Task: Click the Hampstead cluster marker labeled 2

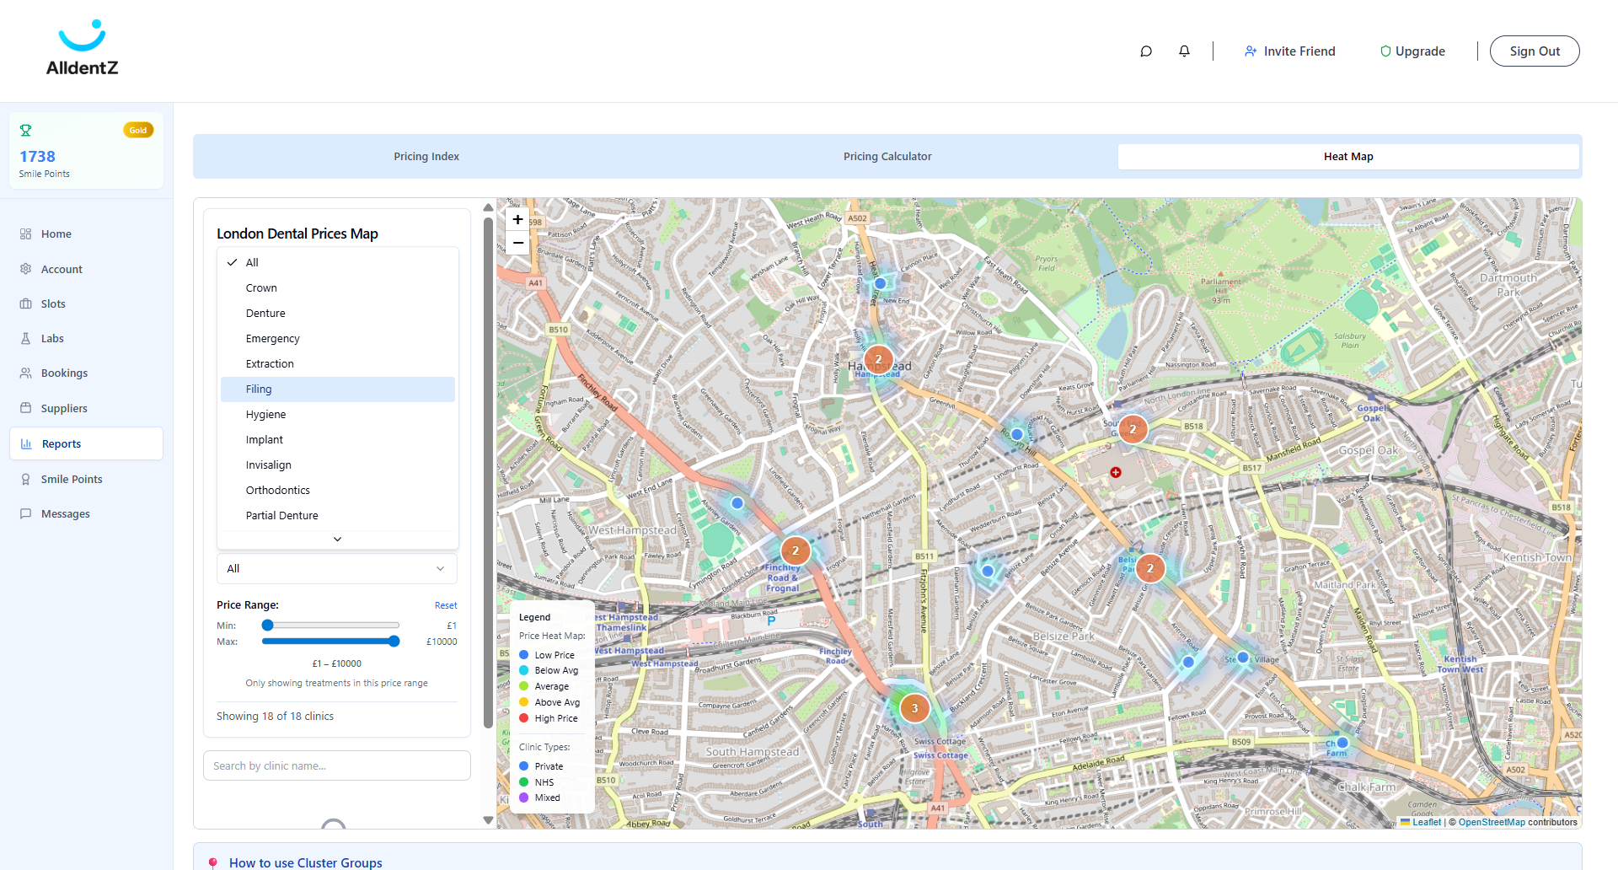Action: tap(878, 360)
